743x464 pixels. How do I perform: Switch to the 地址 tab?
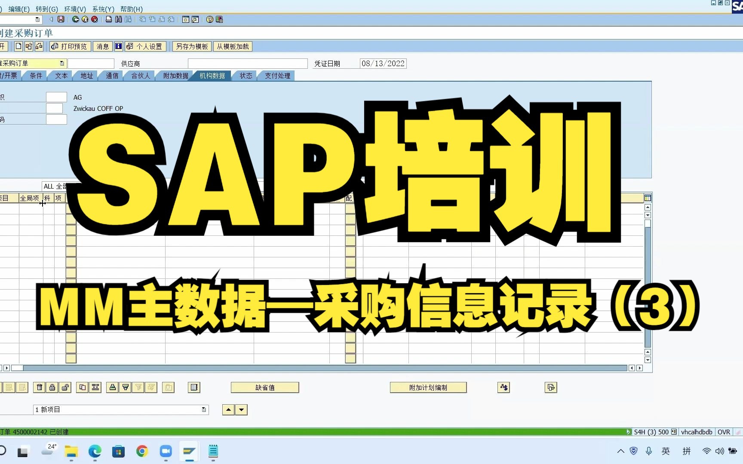(x=86, y=76)
